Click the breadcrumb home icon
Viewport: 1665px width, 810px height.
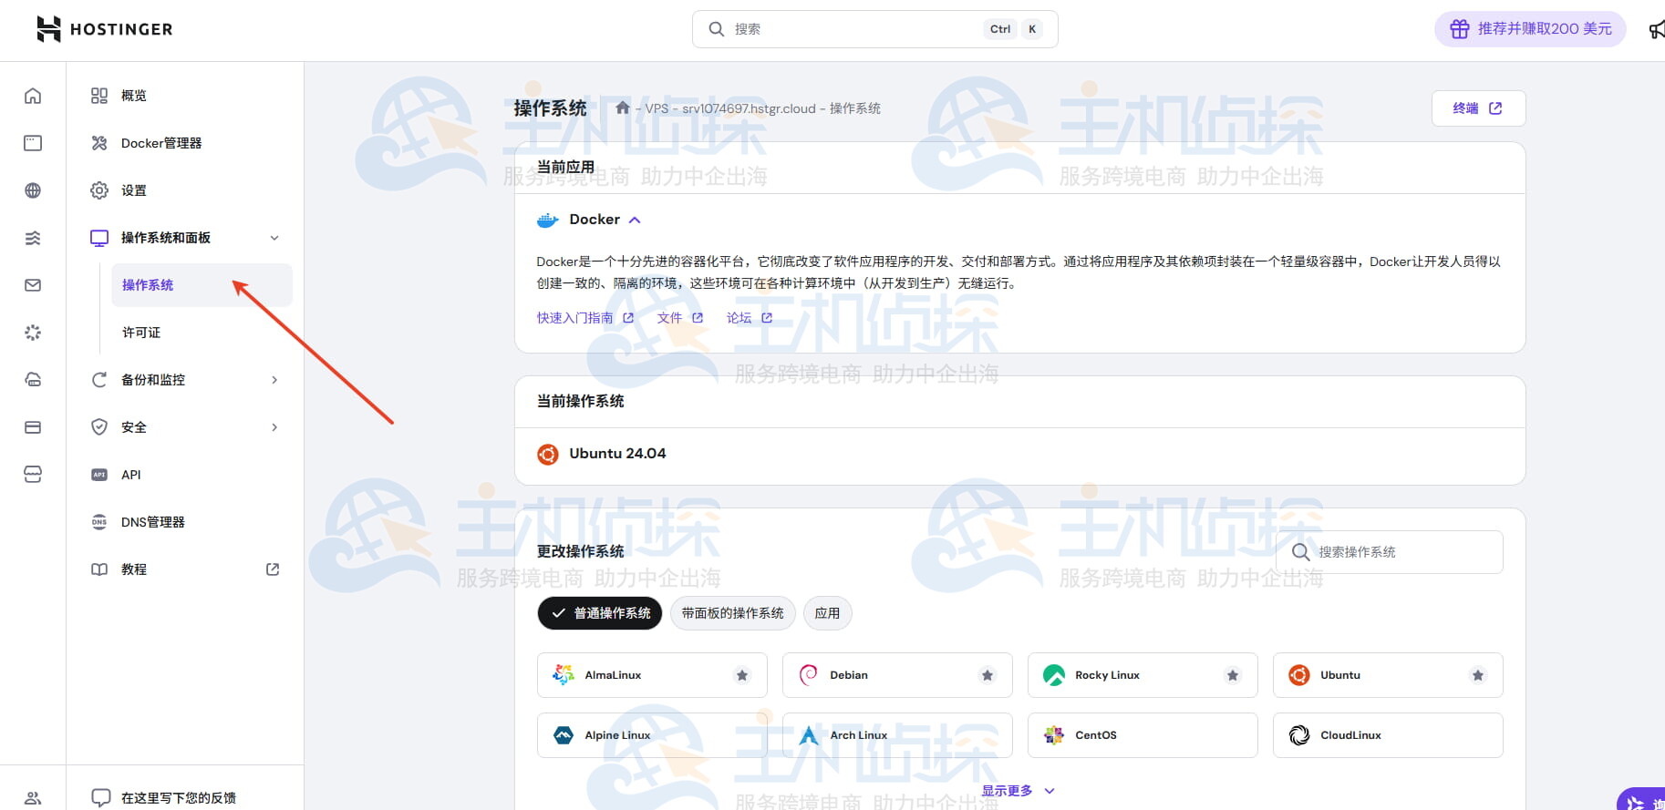[x=623, y=108]
